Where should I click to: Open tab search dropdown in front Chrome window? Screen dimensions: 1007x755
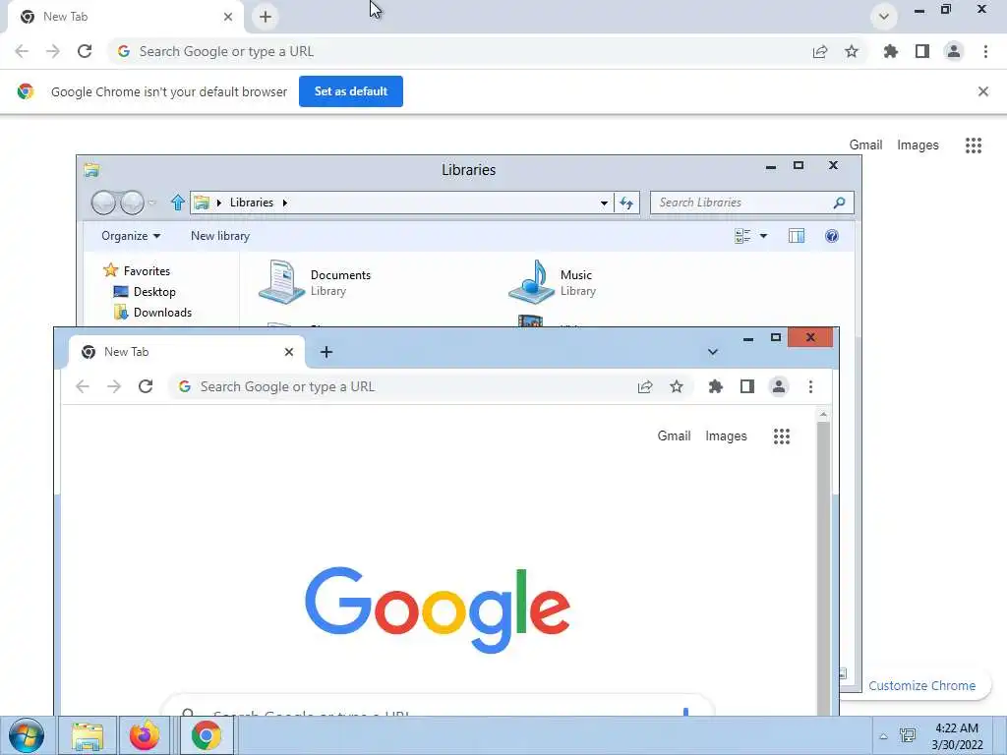pyautogui.click(x=712, y=352)
